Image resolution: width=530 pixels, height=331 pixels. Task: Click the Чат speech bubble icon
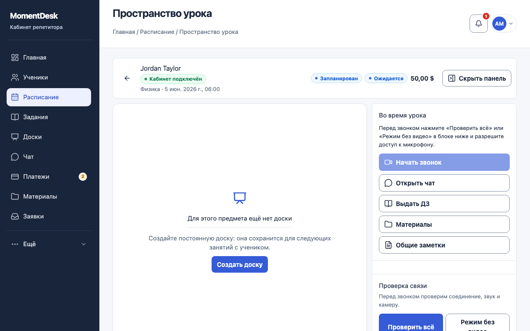15,157
